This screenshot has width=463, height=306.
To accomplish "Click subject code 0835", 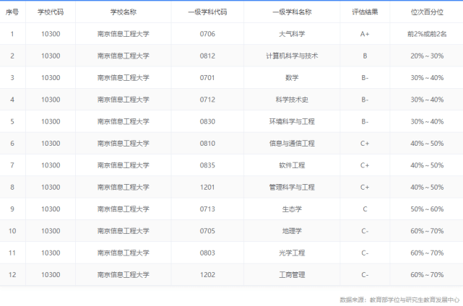I will point(207,165).
